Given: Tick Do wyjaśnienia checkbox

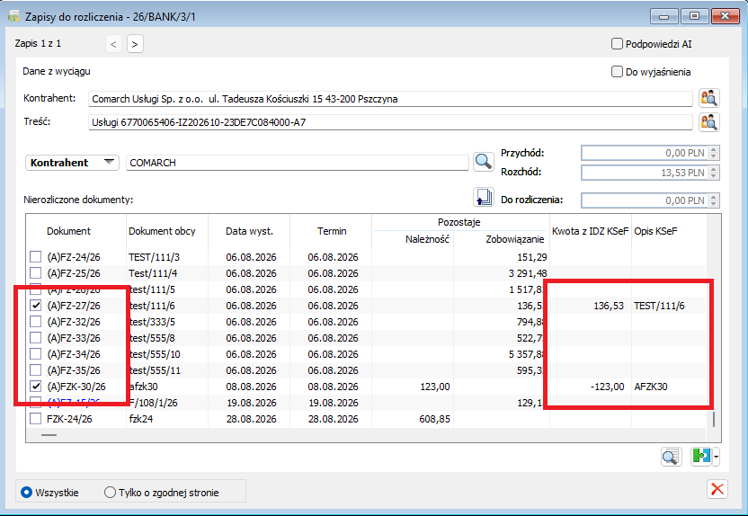Looking at the screenshot, I should (617, 72).
